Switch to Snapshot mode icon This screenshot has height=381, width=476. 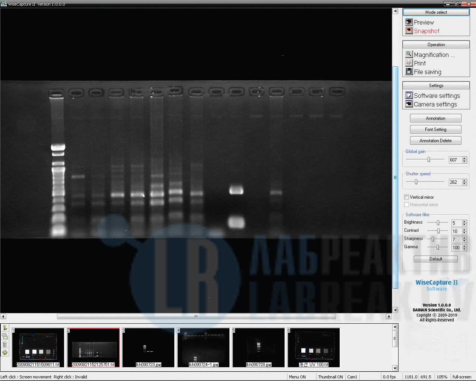tap(409, 31)
